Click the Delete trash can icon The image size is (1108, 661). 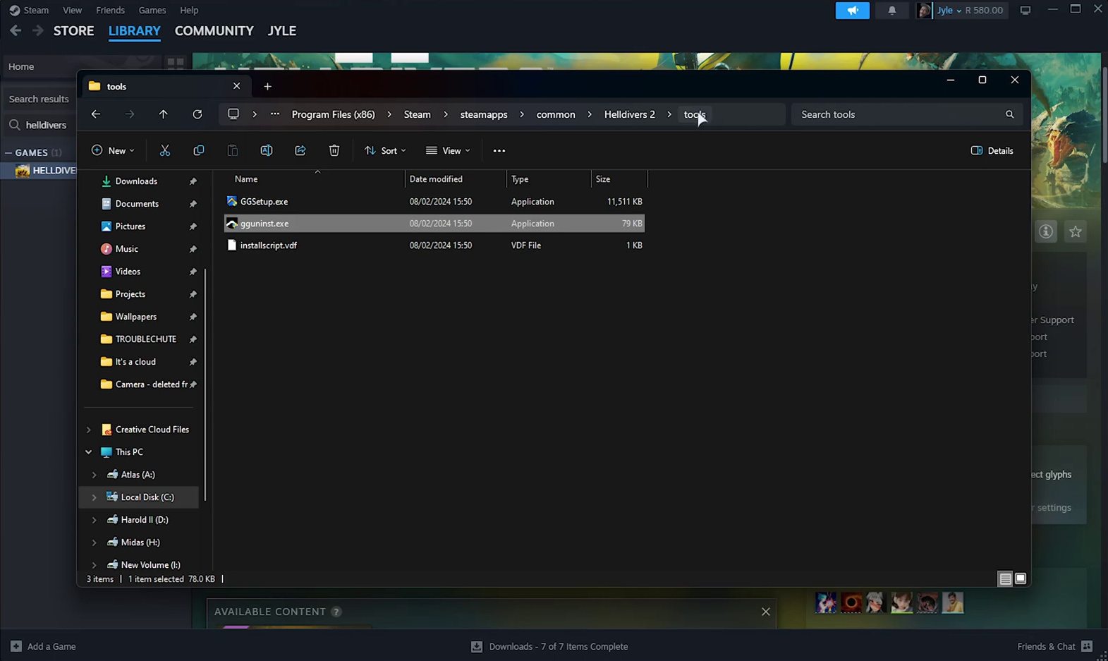click(x=334, y=150)
